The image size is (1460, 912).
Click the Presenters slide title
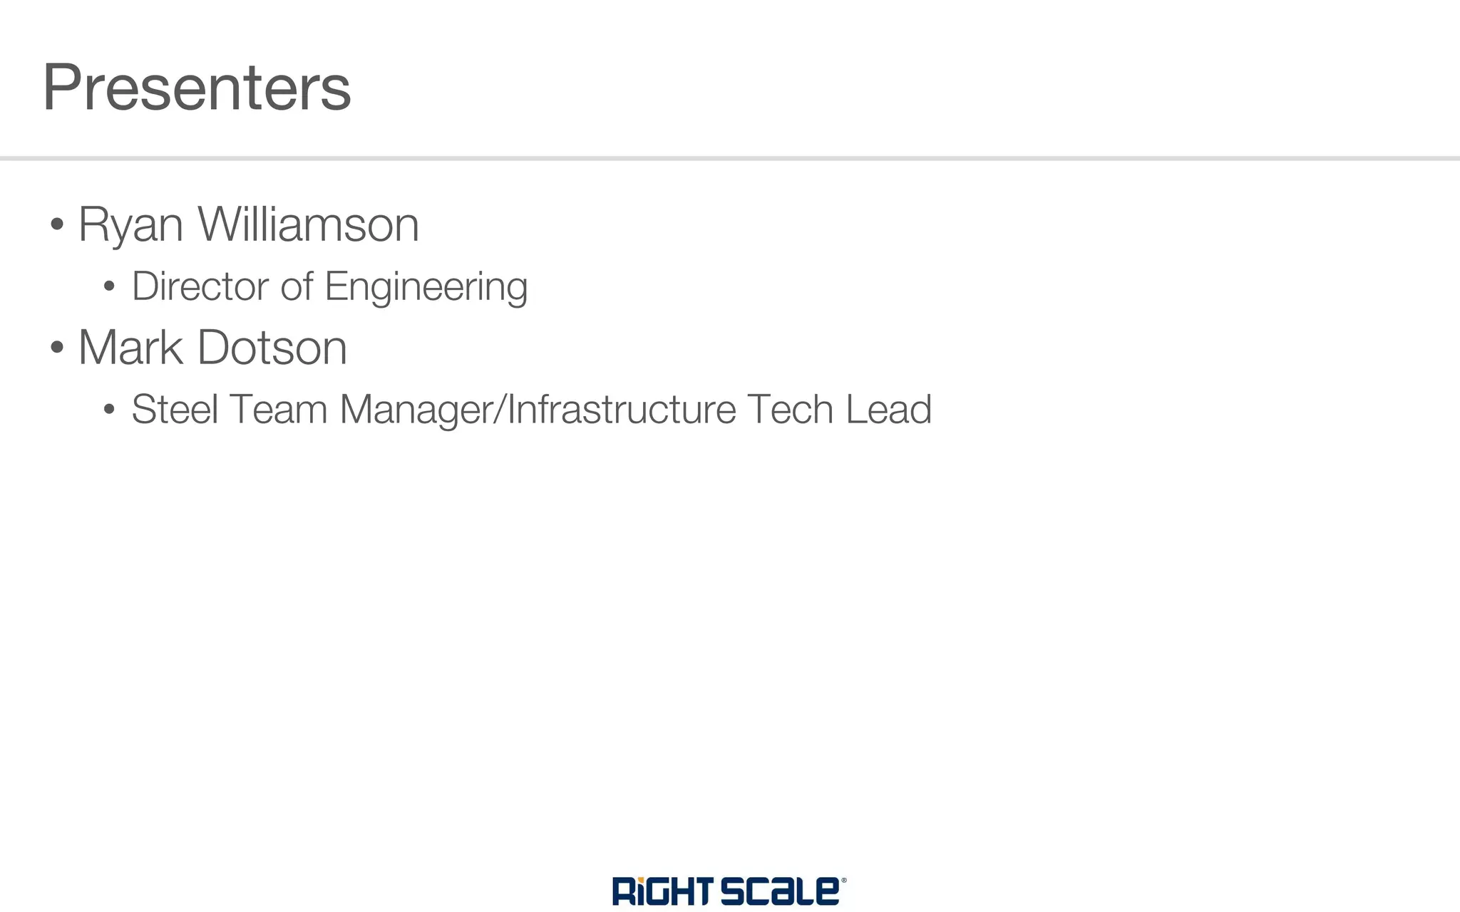[197, 88]
